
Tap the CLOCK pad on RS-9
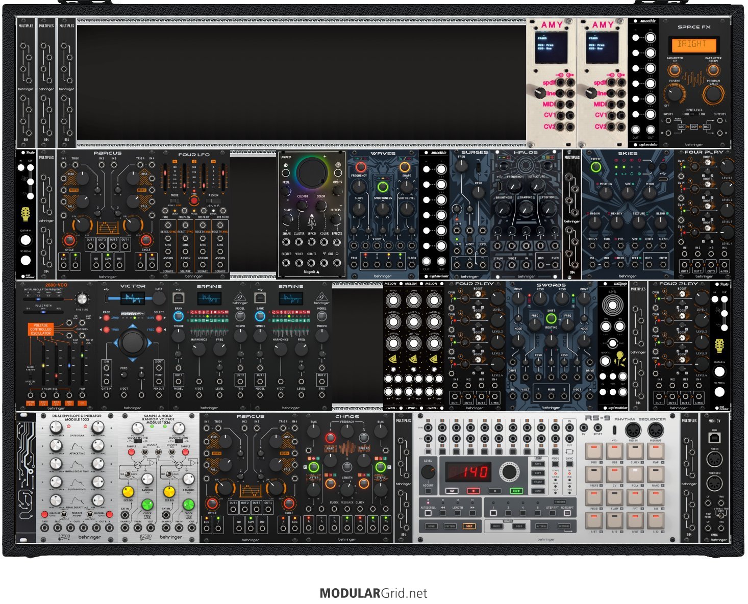pyautogui.click(x=635, y=452)
